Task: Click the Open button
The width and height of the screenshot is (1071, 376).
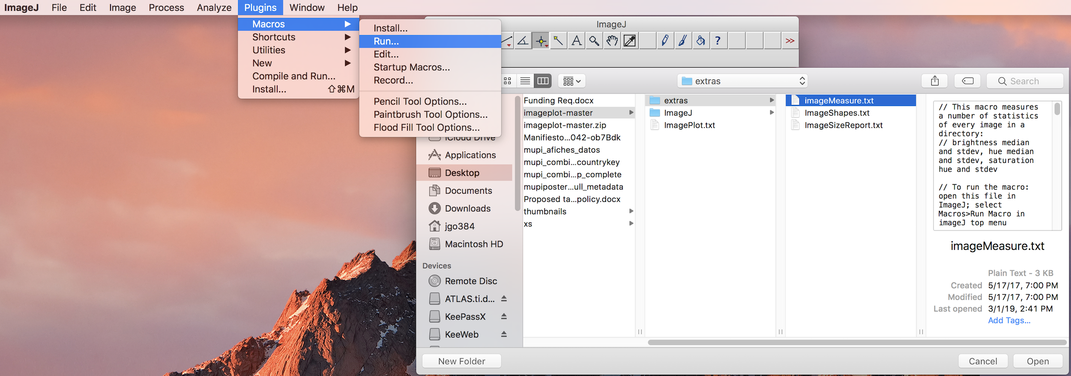Action: pyautogui.click(x=1038, y=361)
